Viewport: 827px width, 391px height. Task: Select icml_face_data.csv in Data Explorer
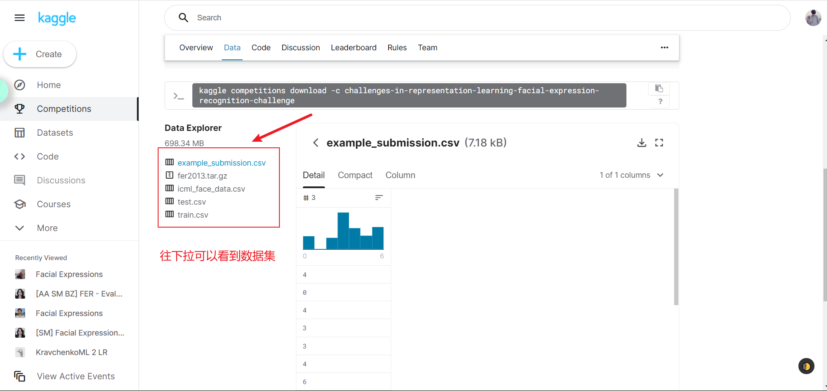click(211, 189)
